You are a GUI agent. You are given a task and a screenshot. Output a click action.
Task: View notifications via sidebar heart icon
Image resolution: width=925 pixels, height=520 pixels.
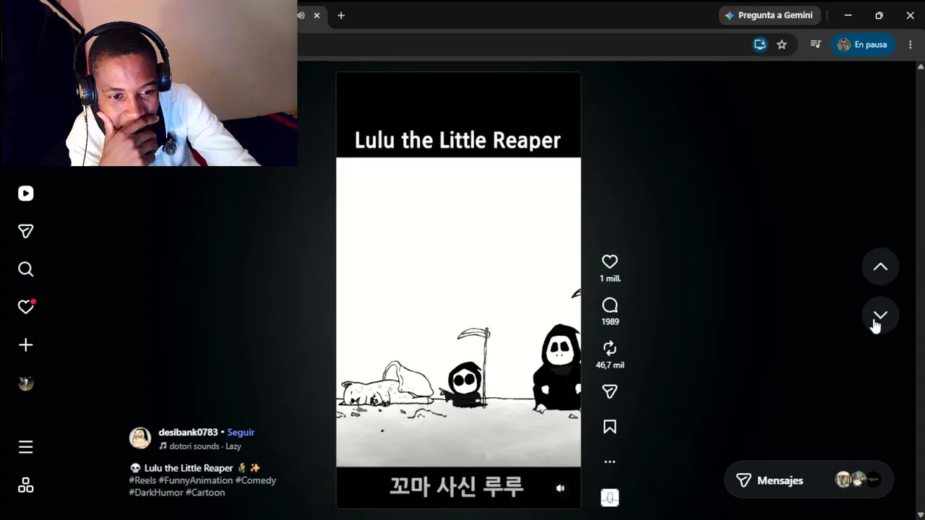[x=26, y=307]
